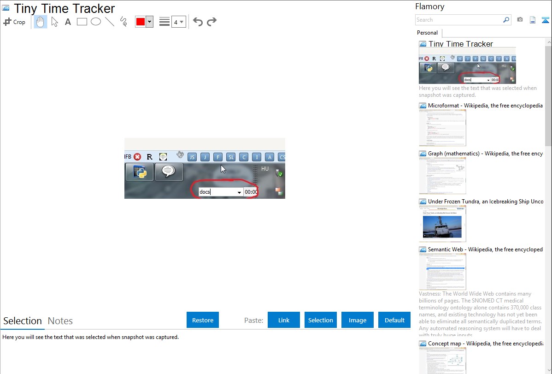Select the Graph (mathematics) title text
Image resolution: width=552 pixels, height=374 pixels.
486,154
